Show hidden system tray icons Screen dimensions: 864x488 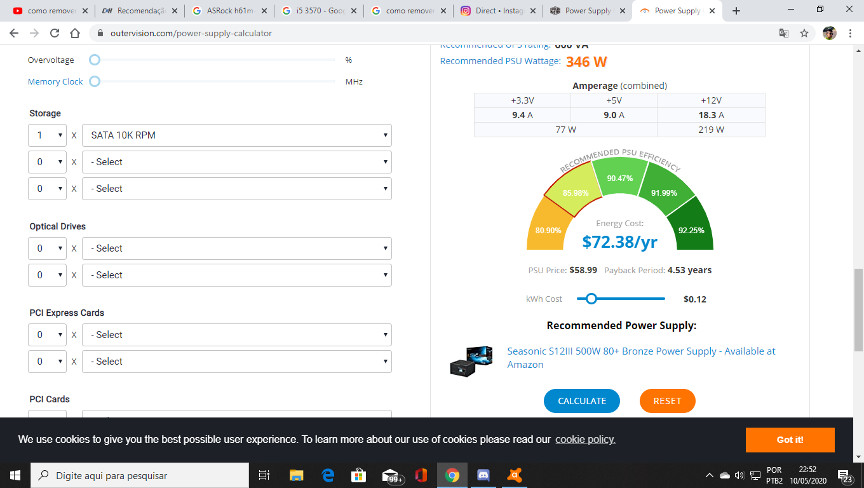coord(710,475)
